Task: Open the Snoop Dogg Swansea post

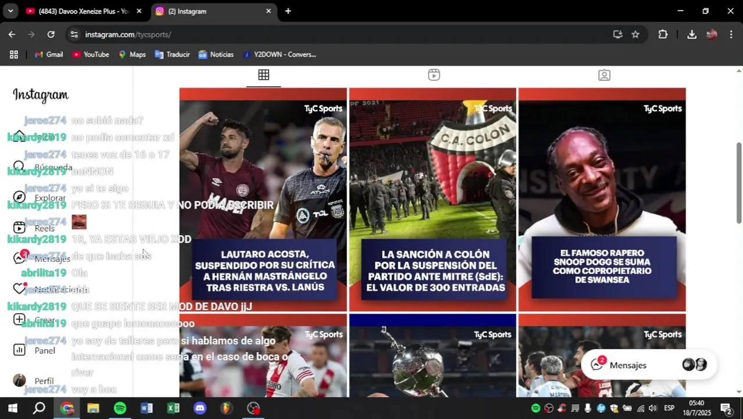Action: pos(602,200)
